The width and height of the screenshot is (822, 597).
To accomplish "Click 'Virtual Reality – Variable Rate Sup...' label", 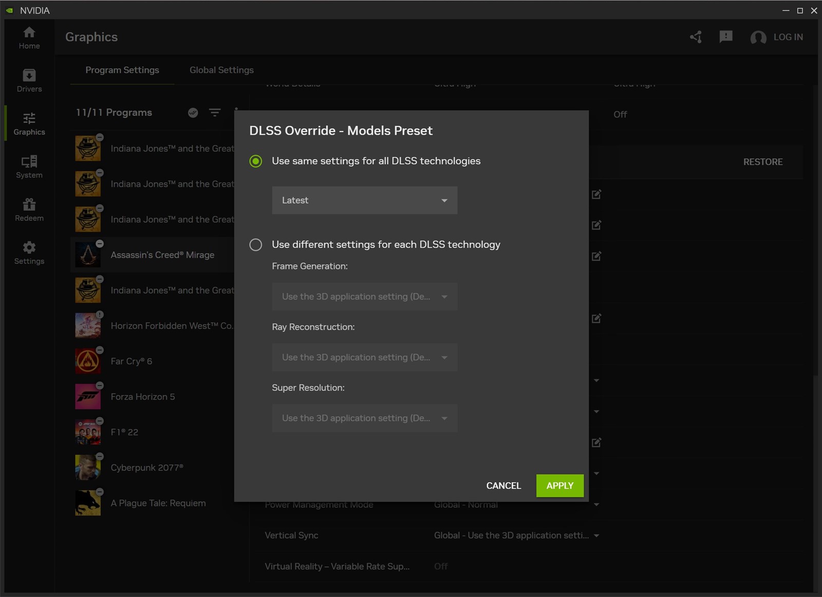I will click(x=337, y=566).
